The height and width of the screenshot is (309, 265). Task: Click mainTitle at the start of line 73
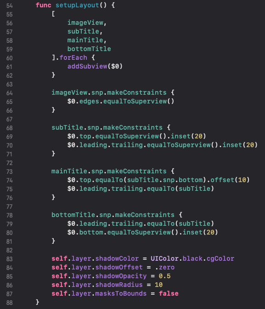[x=69, y=171]
